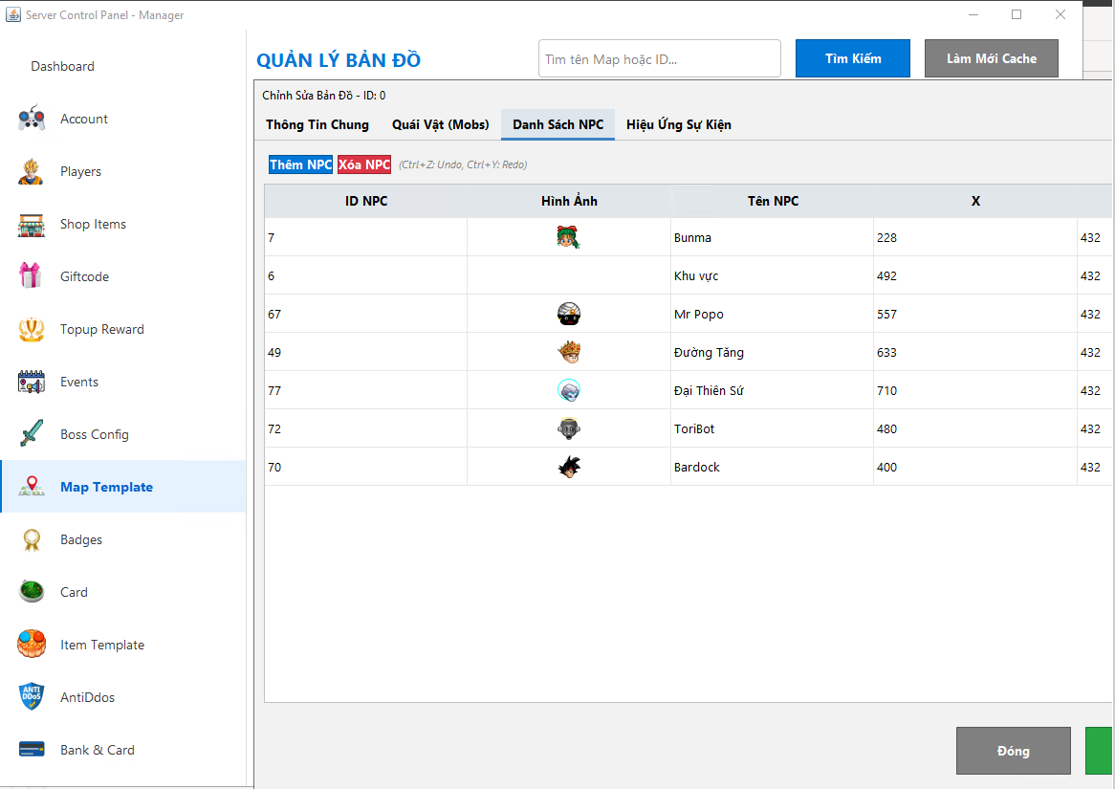Click the Đường Tăng name cell
This screenshot has height=789, width=1115.
(773, 352)
